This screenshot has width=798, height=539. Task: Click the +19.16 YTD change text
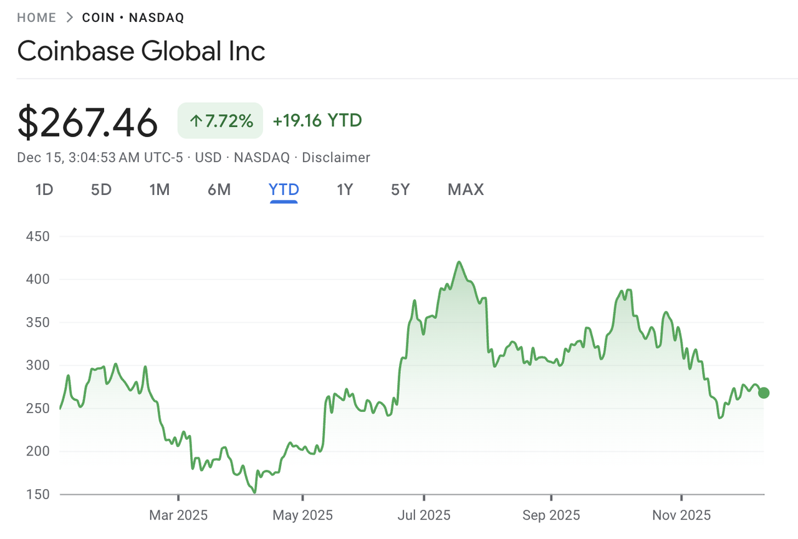click(x=317, y=120)
